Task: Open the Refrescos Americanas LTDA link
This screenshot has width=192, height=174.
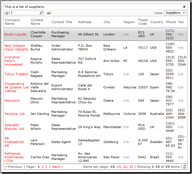Action: (x=14, y=157)
